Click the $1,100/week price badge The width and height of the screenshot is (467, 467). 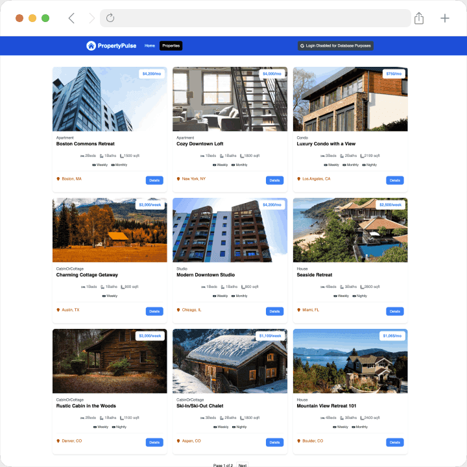270,336
